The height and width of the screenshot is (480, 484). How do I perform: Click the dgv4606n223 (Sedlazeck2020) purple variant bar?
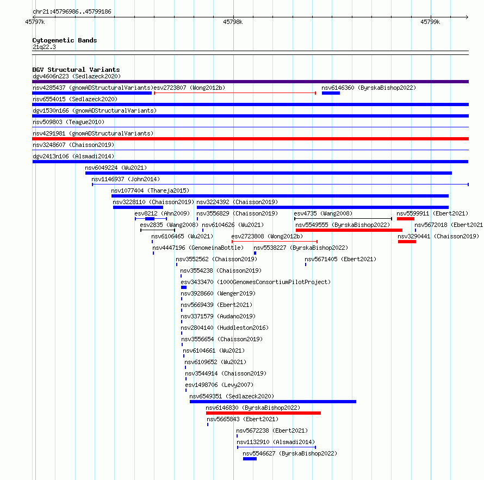(x=250, y=82)
